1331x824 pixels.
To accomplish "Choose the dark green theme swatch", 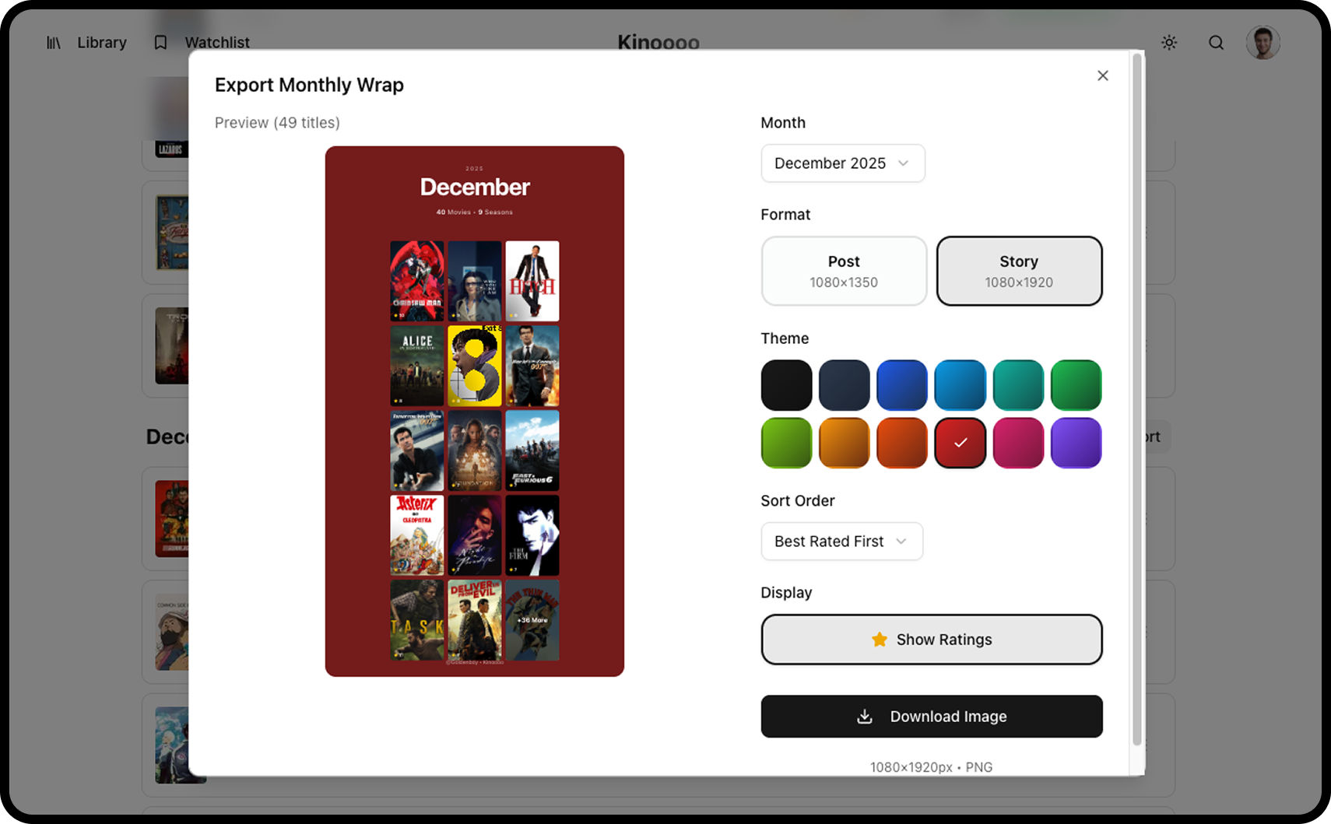I will click(1076, 385).
